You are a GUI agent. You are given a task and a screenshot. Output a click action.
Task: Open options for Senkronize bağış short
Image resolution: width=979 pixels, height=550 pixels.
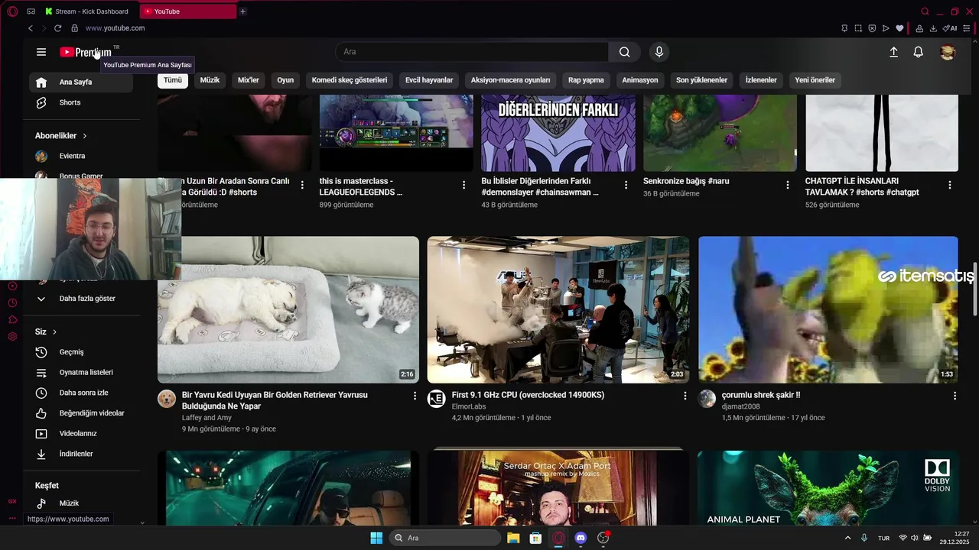[x=788, y=185]
